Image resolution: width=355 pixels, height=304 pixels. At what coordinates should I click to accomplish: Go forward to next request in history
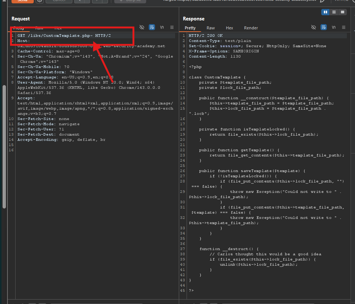97,1
